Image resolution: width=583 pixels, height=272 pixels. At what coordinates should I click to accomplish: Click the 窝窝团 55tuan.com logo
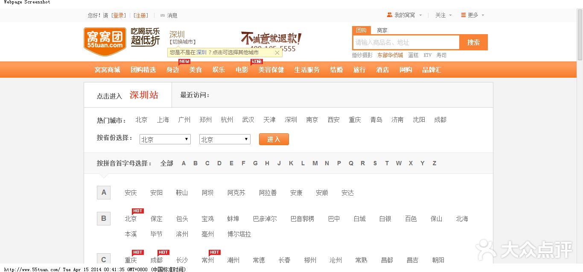coord(105,41)
